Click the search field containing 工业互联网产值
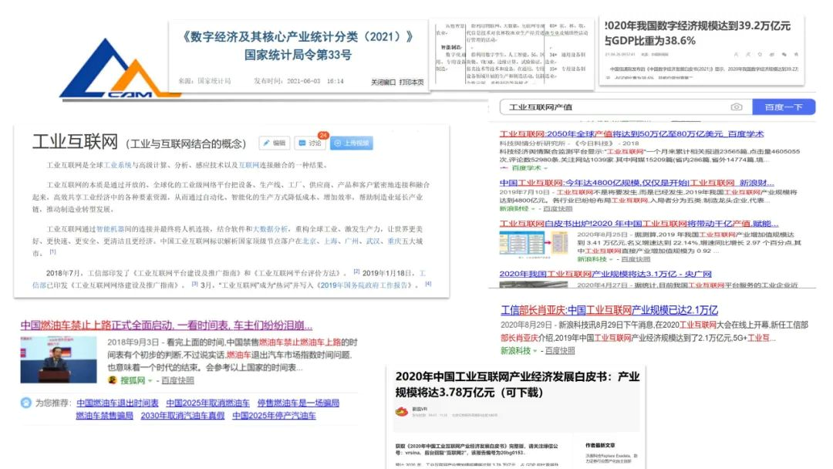The height and width of the screenshot is (469, 833). coord(626,106)
